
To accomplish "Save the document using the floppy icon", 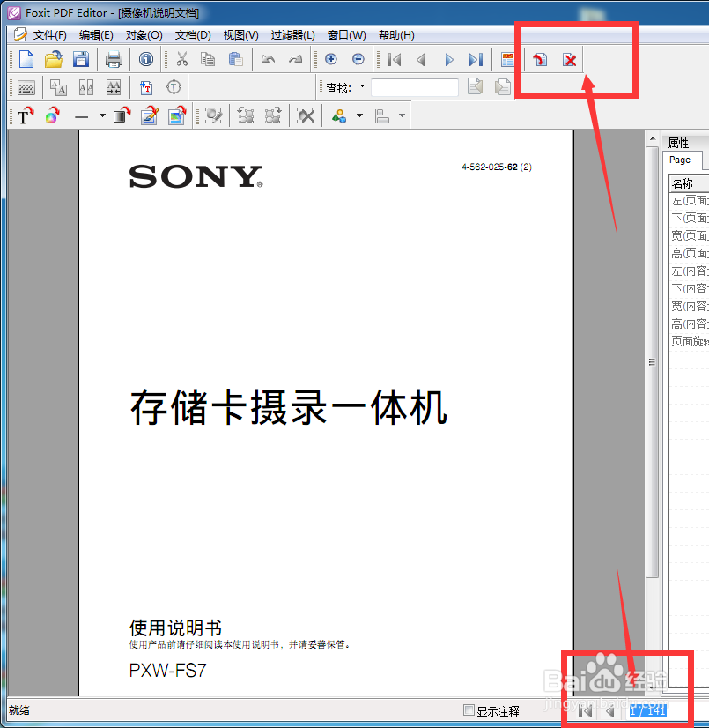I will (81, 59).
